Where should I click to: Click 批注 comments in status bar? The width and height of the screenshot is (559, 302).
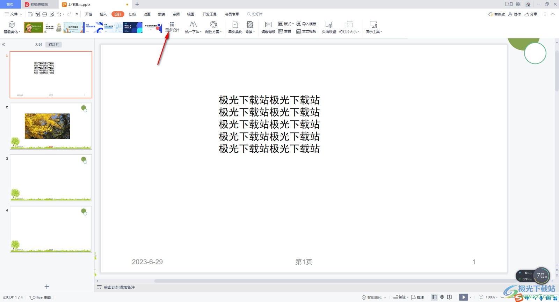[418, 297]
